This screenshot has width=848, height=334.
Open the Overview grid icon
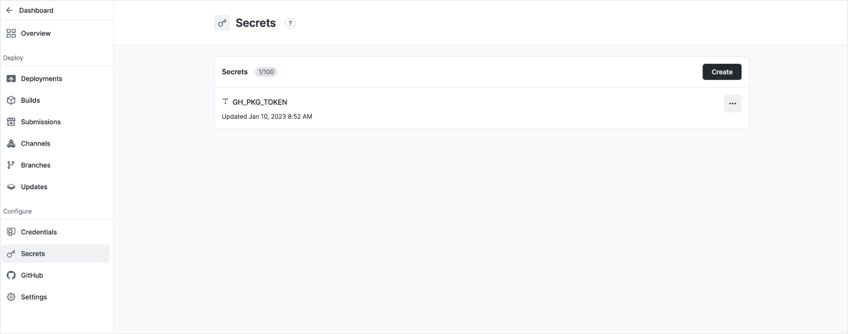point(11,33)
